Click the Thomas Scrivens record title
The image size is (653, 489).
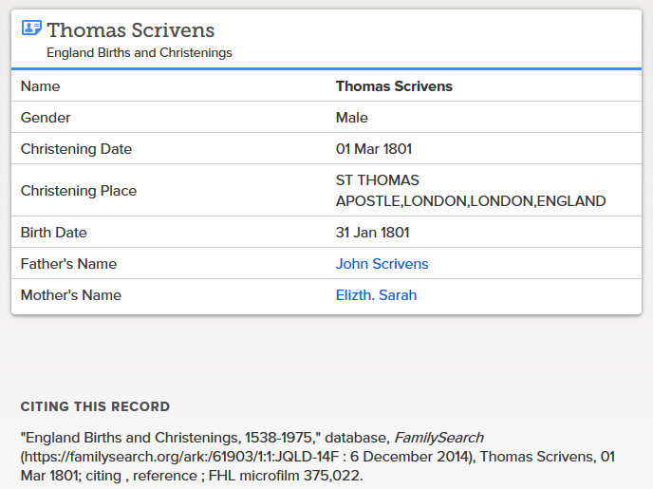click(x=131, y=30)
